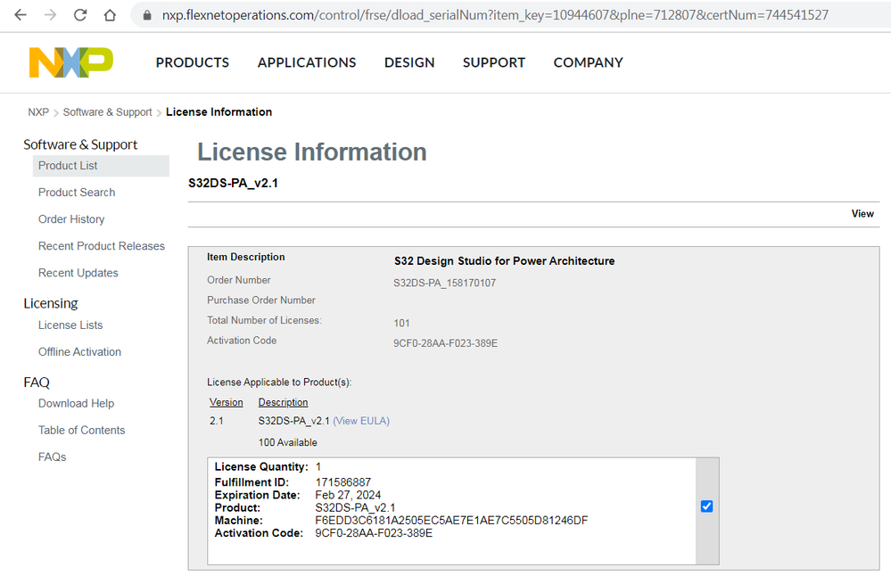The width and height of the screenshot is (891, 584).
Task: Go to browser home page icon
Action: pyautogui.click(x=110, y=15)
